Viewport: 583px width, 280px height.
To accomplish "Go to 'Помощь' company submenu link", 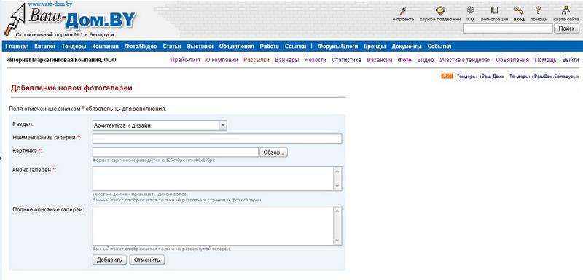I will [x=545, y=60].
